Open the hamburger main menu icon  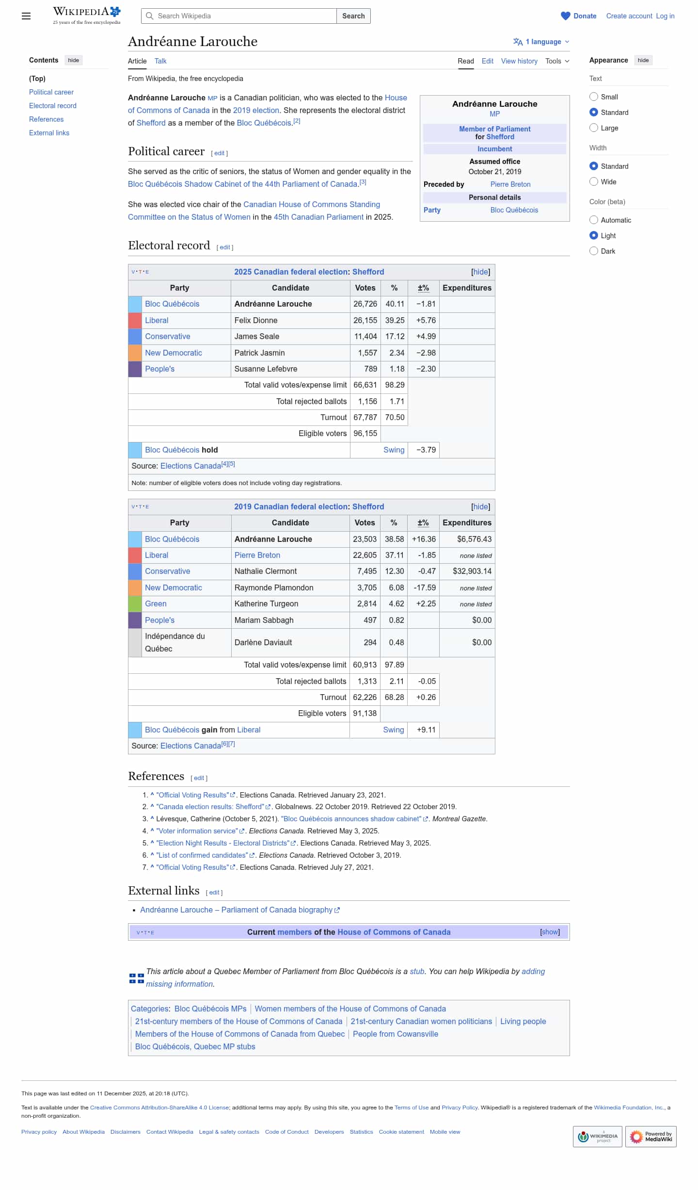pos(26,16)
